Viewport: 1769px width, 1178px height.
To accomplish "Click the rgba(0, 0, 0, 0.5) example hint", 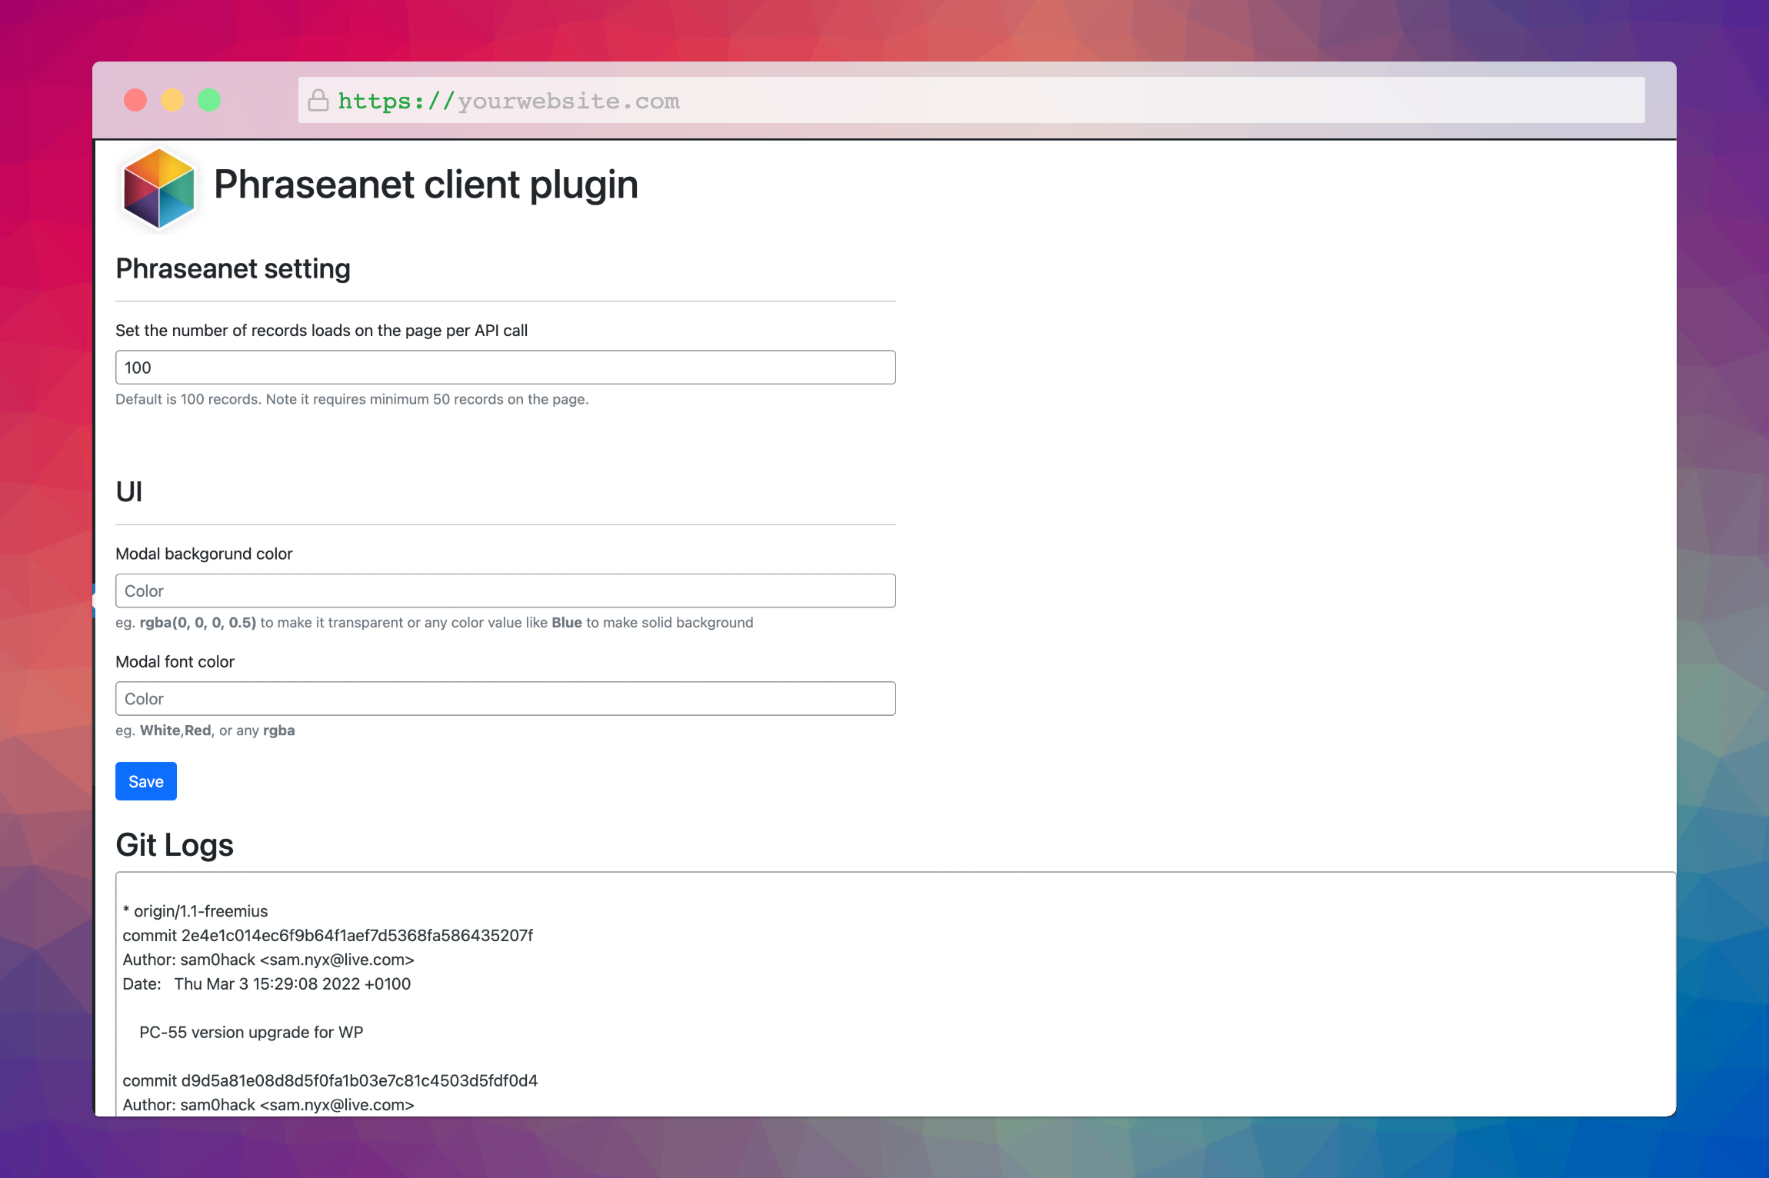I will click(434, 622).
